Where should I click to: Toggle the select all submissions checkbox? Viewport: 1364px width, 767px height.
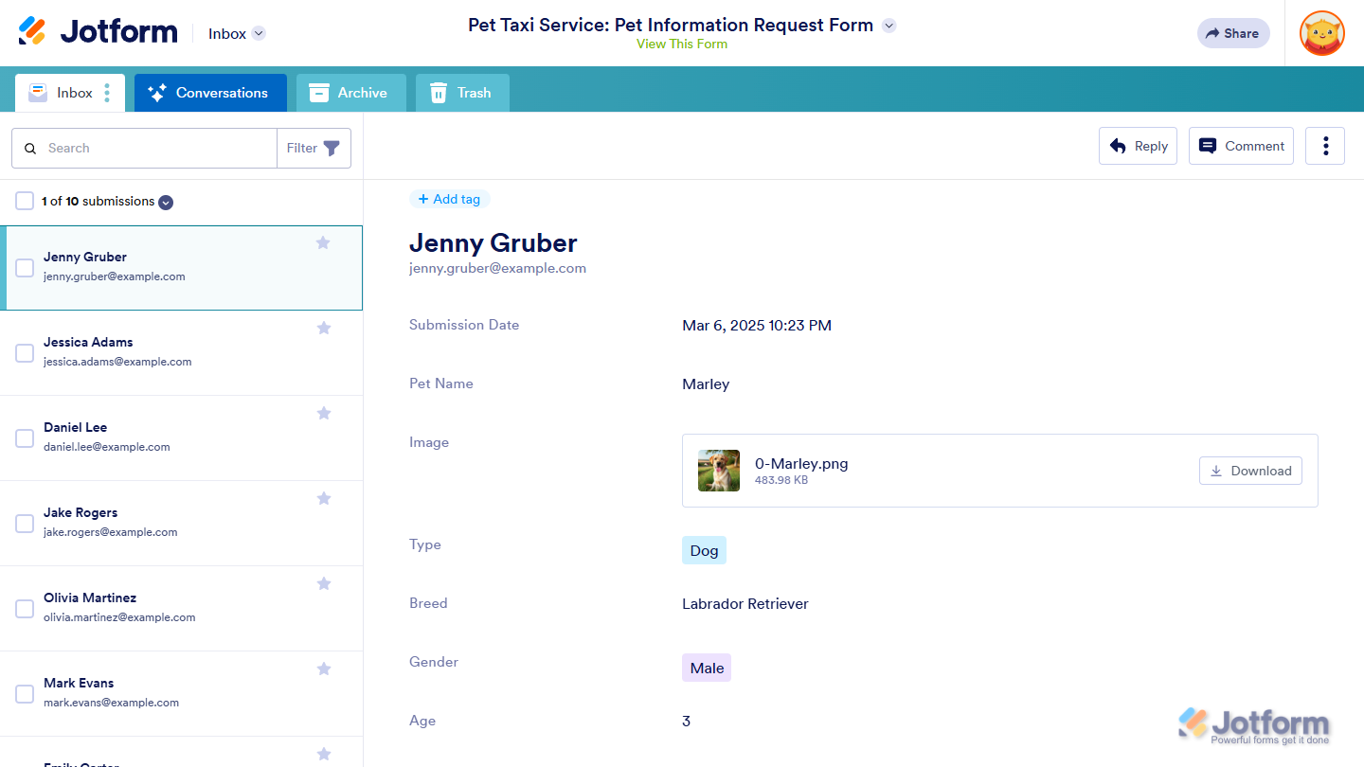25,201
